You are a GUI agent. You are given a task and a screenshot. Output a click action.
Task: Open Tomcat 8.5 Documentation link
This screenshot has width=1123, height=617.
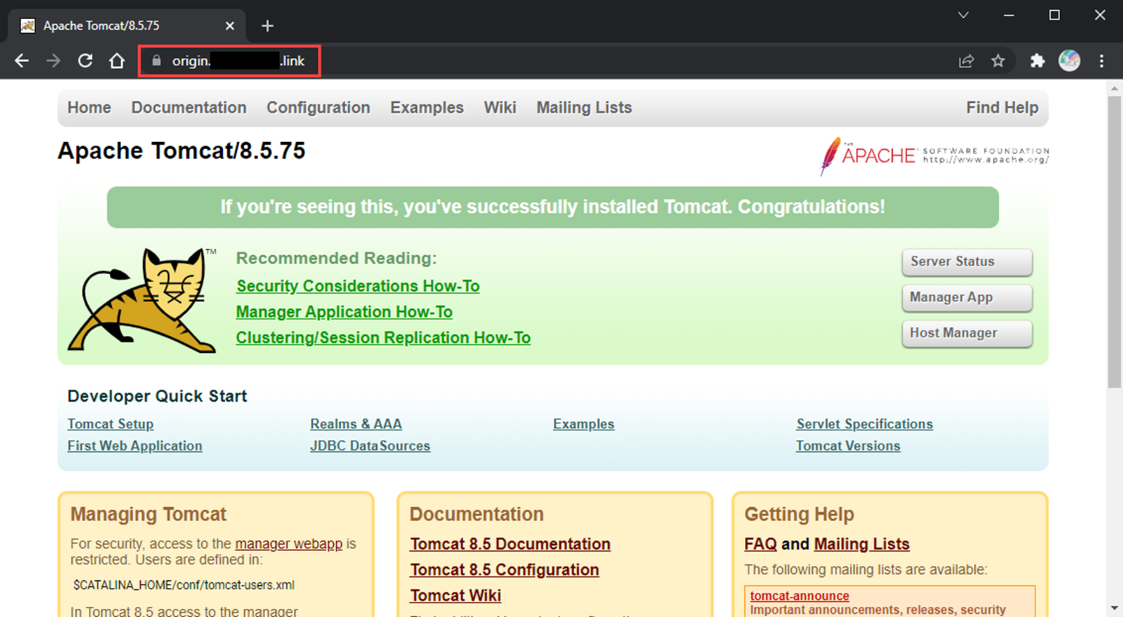pyautogui.click(x=510, y=544)
